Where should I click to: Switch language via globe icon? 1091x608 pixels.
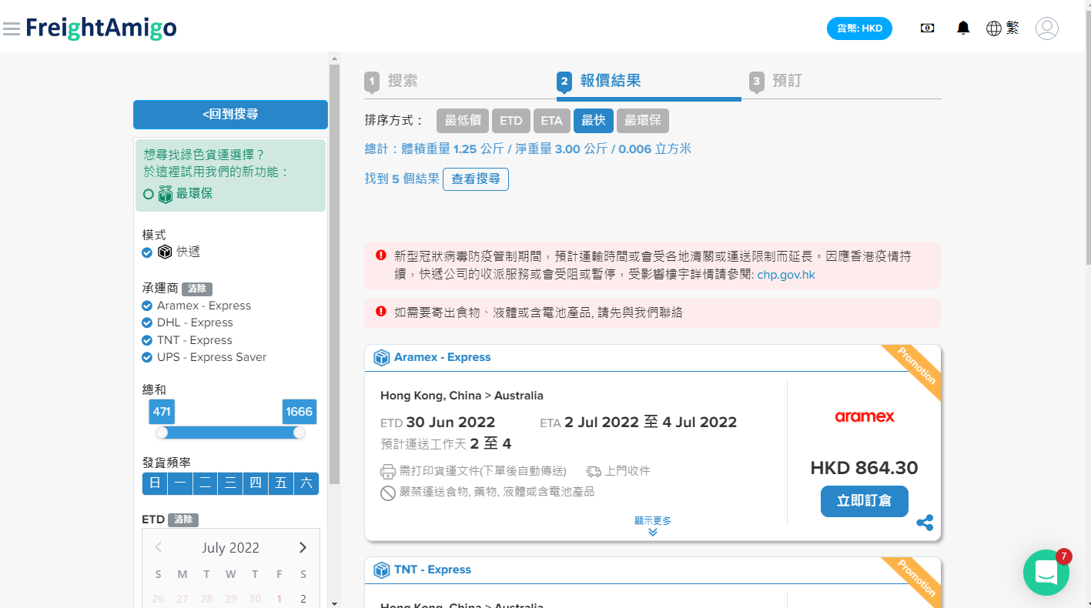994,28
